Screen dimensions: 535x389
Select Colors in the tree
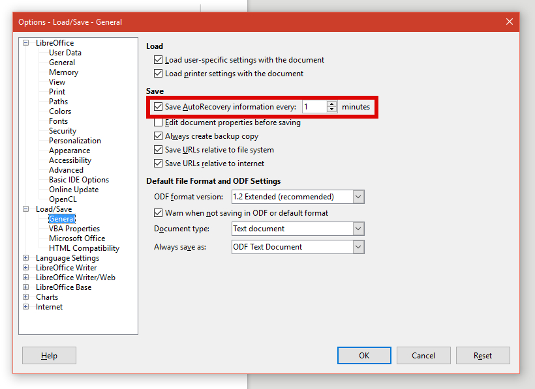(x=60, y=111)
